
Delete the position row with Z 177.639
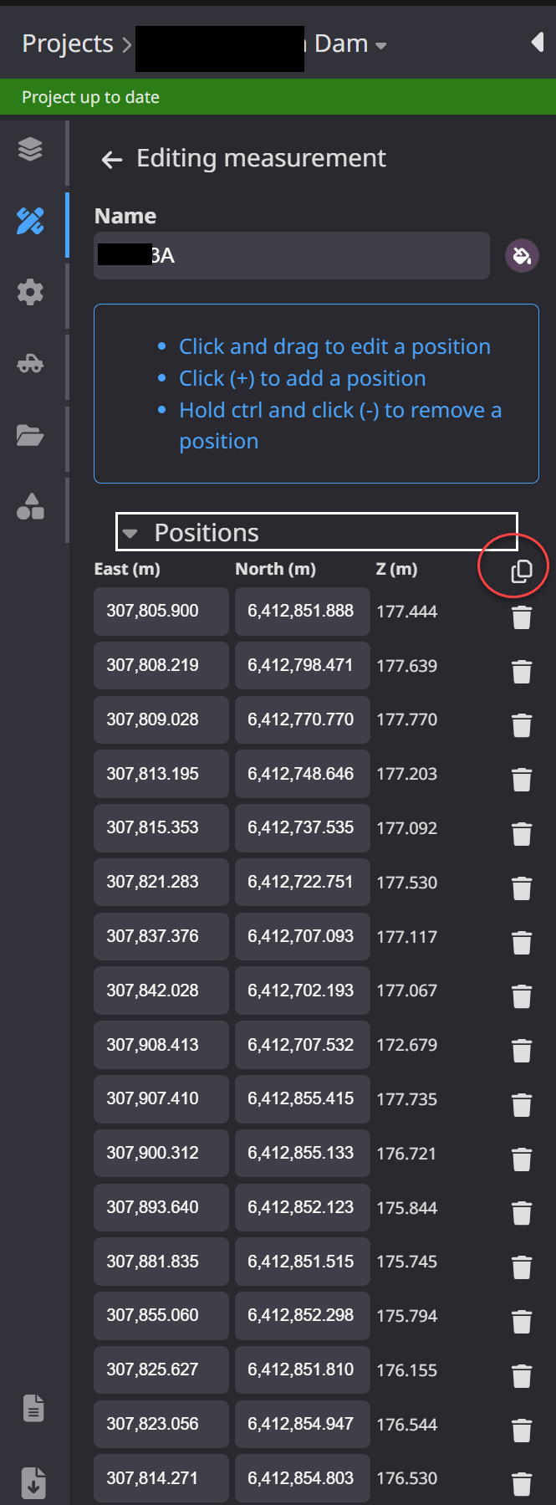pyautogui.click(x=522, y=671)
